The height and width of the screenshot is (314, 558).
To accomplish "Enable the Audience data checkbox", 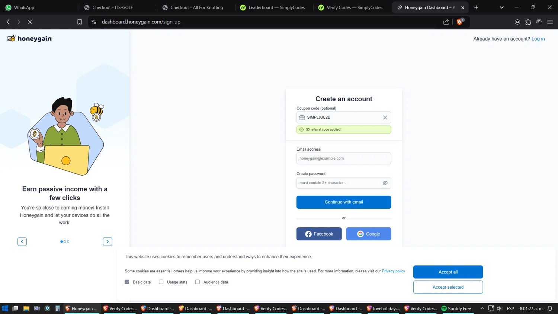I will click(x=198, y=282).
